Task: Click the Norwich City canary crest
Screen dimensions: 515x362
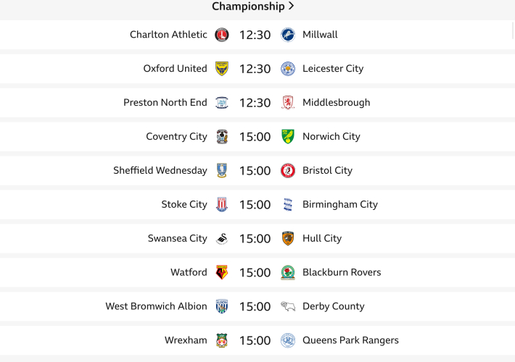Action: click(x=288, y=137)
